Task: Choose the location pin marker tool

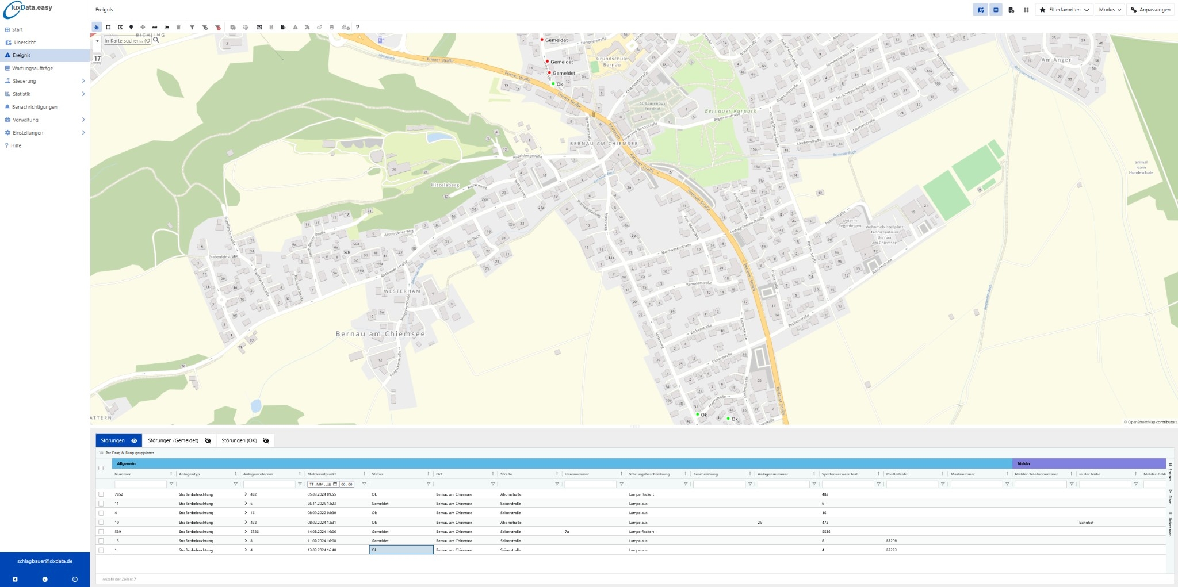Action: (131, 27)
